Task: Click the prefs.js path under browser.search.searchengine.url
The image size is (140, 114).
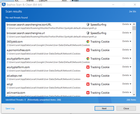Action: click(52, 37)
